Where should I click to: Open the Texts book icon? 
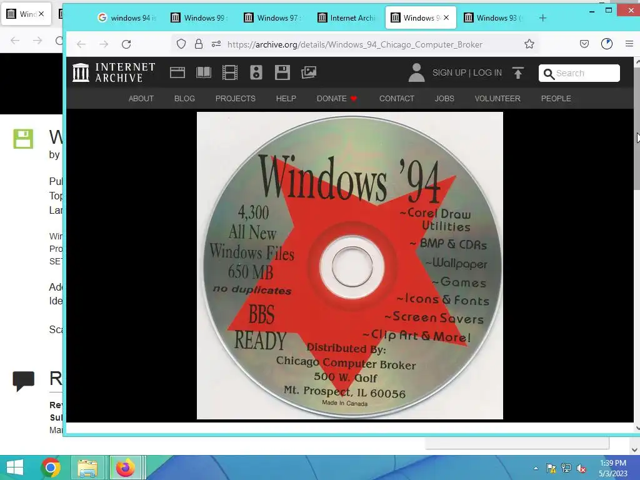coord(204,72)
